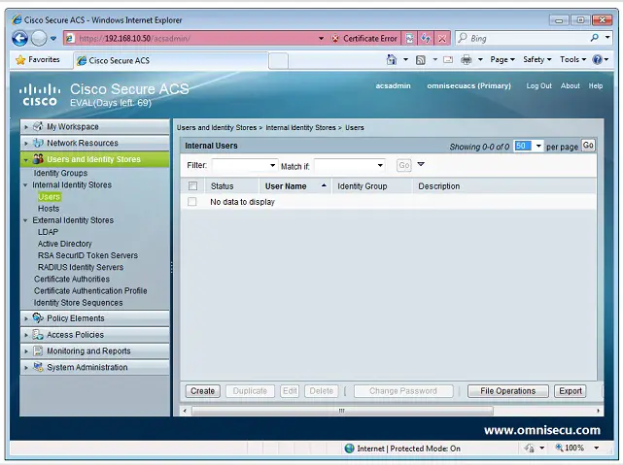The image size is (623, 465).
Task: Click the browser Back arrow button
Action: (19, 39)
